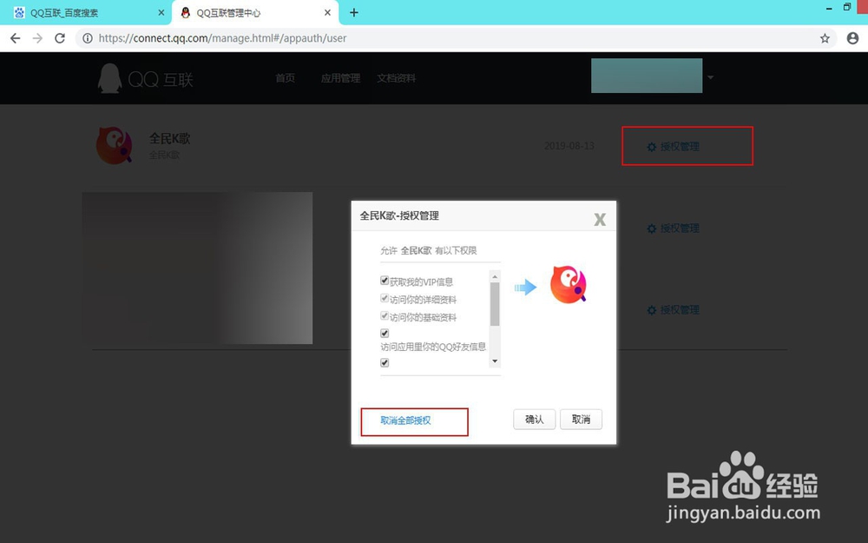Click the site info icon in address bar
Screen dimensions: 868x543
point(88,38)
